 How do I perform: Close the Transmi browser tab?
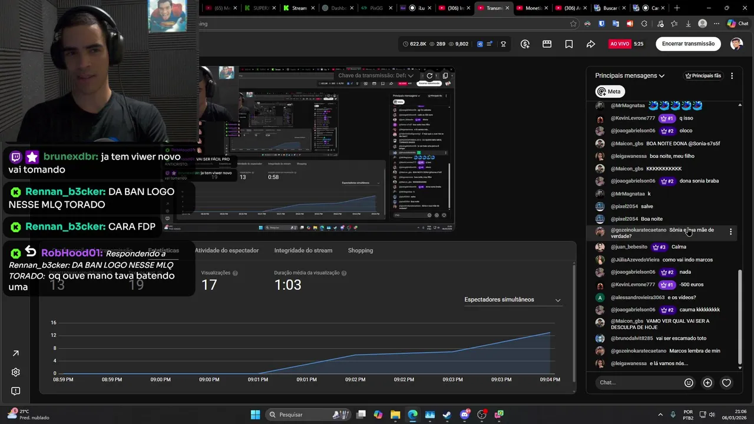(x=507, y=8)
